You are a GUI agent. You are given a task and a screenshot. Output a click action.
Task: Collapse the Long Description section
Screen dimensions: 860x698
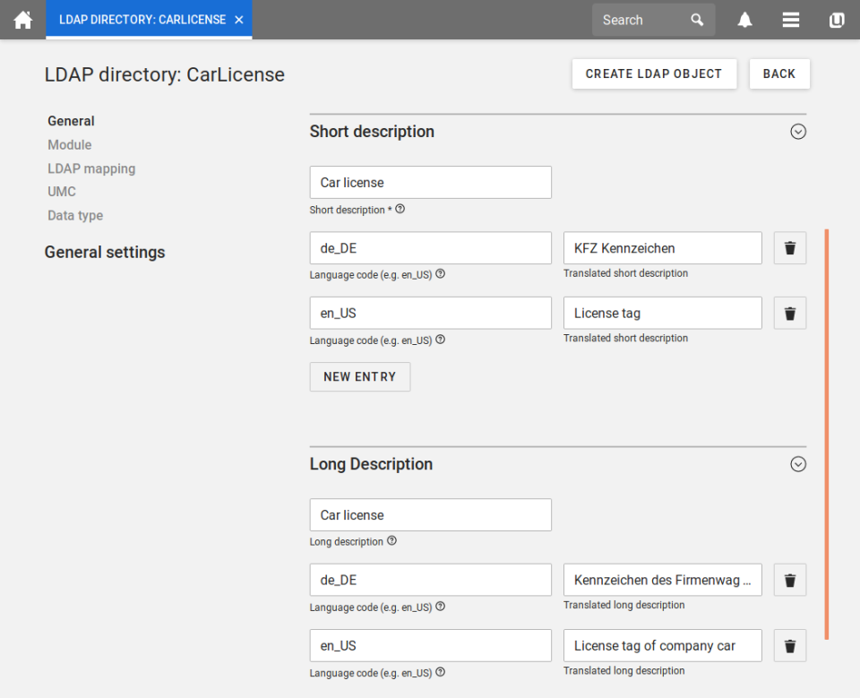pyautogui.click(x=798, y=464)
